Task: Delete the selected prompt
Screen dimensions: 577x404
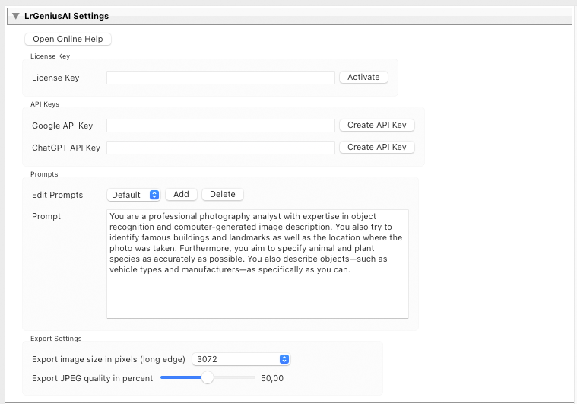Action: pos(222,195)
